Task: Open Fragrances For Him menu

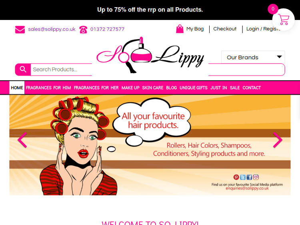Action: click(48, 88)
